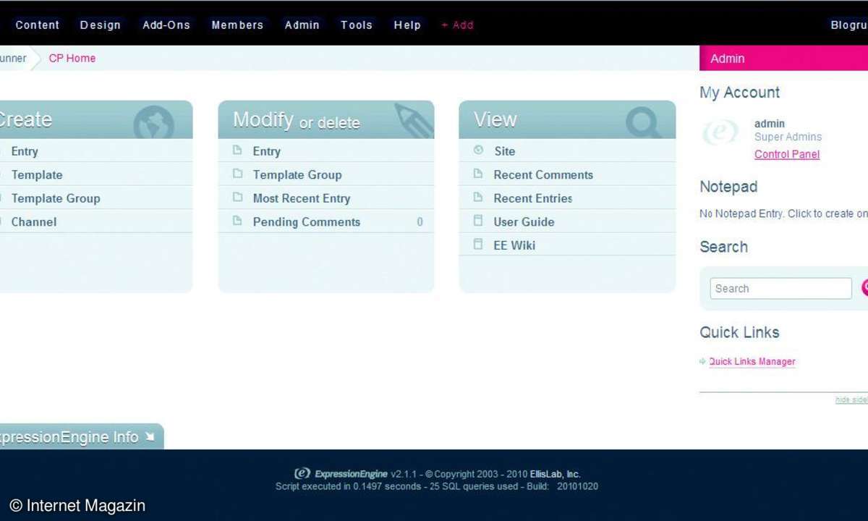Viewport: 868px width, 521px height.
Task: Click the ExpressionEngine footer logo
Action: coord(341,474)
